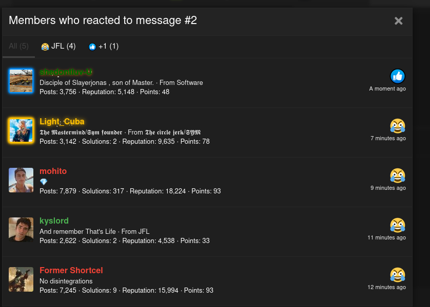This screenshot has height=307, width=430.
Task: Open shedontluv-U's avatar thumbnail
Action: click(x=21, y=81)
